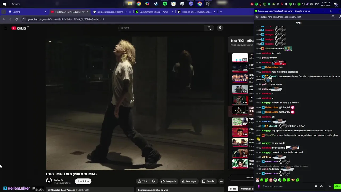341x192 pixels.
Task: Open site information icon in YouTube address bar
Action: [x=24, y=19]
